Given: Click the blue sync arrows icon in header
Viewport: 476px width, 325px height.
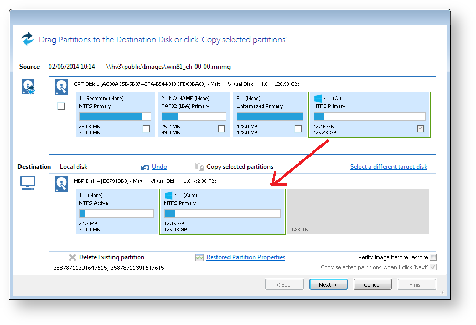Looking at the screenshot, I should click(27, 39).
